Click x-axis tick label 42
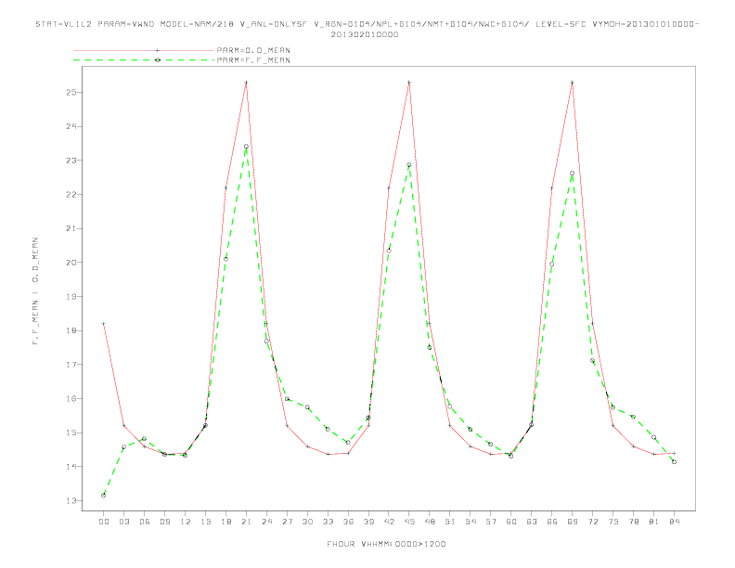735x568 pixels. coord(389,522)
